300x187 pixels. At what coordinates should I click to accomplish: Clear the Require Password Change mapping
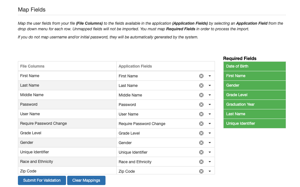[201, 124]
